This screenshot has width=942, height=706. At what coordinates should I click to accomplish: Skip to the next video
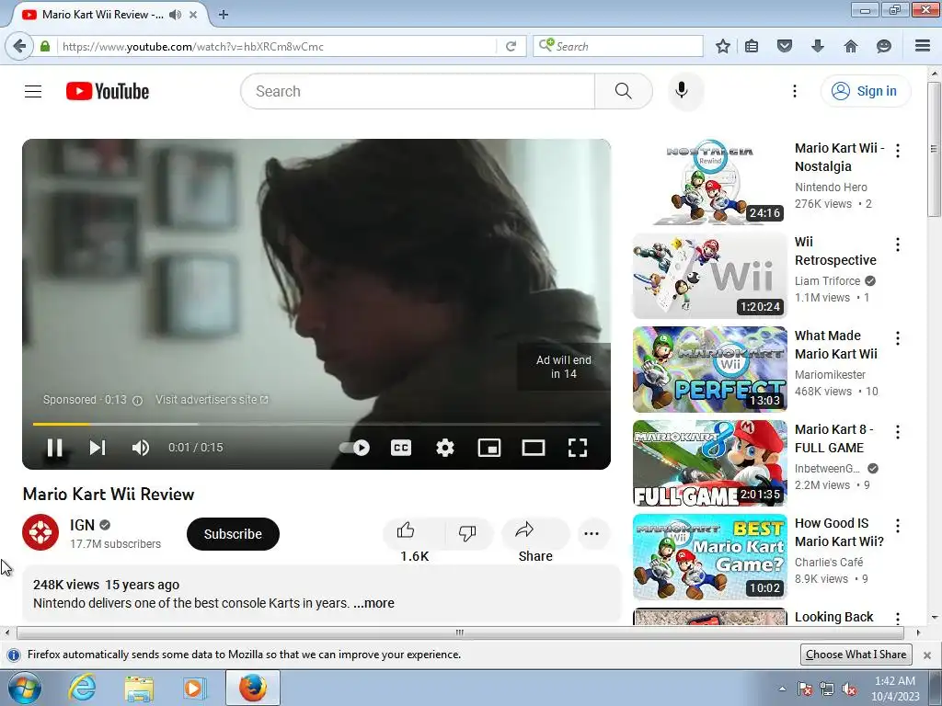click(98, 448)
